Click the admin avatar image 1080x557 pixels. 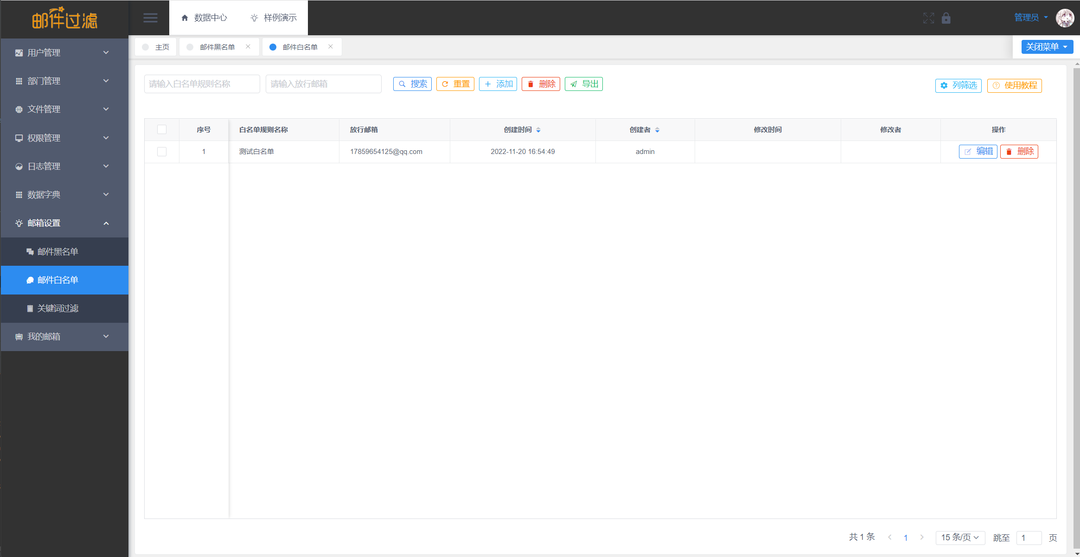(x=1065, y=18)
